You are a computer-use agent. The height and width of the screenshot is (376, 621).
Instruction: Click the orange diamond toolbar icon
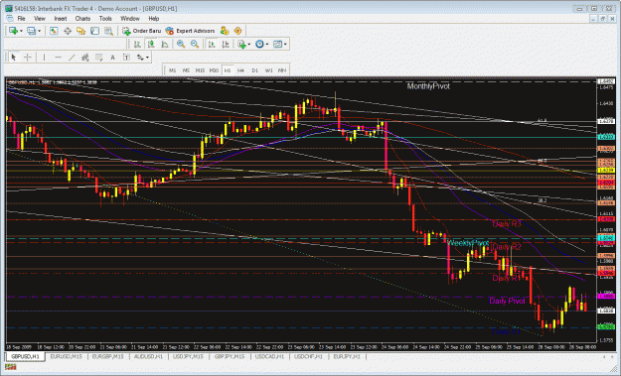[237, 31]
